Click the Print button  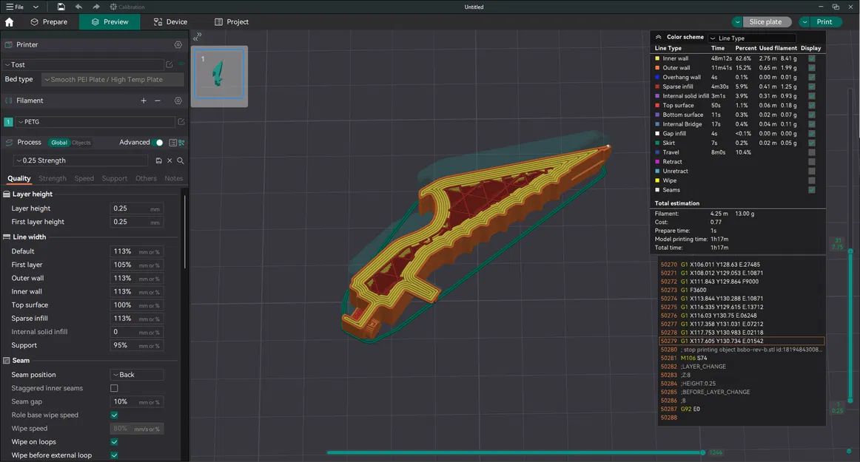coord(824,22)
